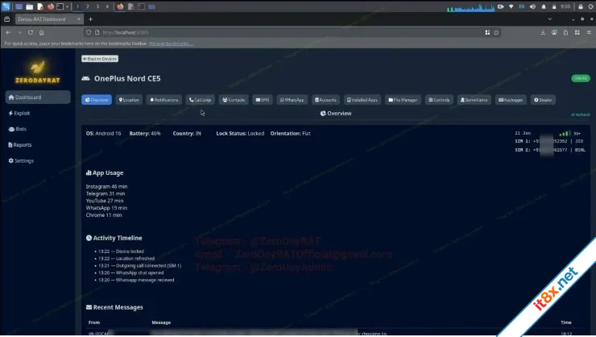Screen dimensions: 596x337
Task: Select the Installed Apps tab
Action: 362,100
